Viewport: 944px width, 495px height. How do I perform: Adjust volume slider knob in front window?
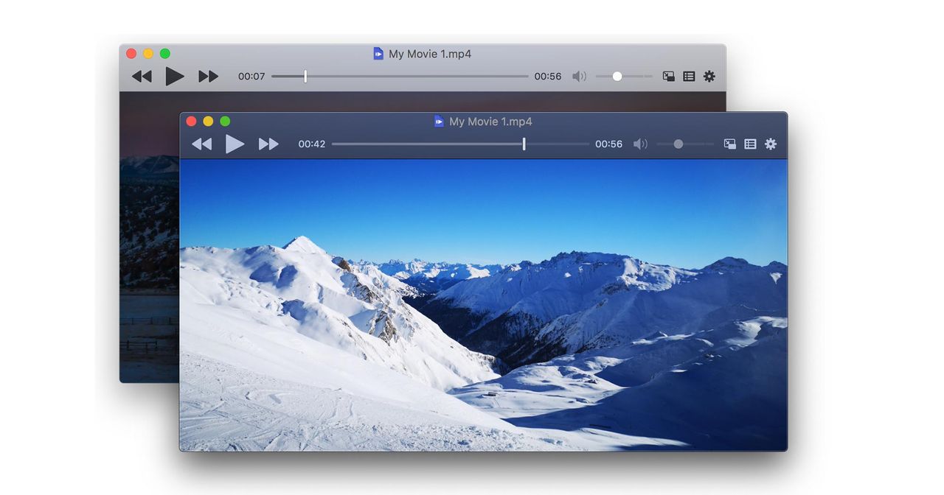pyautogui.click(x=678, y=144)
